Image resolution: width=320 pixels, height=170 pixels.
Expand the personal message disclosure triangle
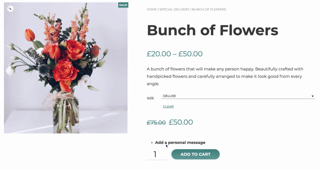(152, 143)
